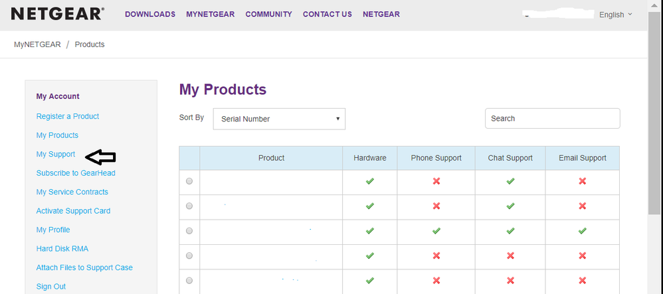Go to My Support in sidebar
This screenshot has width=663, height=294.
56,154
